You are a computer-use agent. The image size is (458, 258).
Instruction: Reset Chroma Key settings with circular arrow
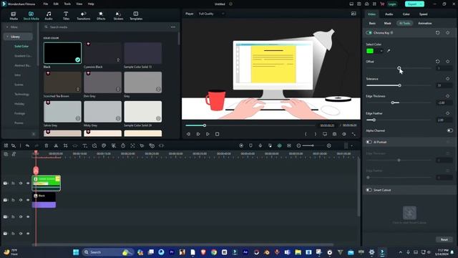(x=437, y=33)
